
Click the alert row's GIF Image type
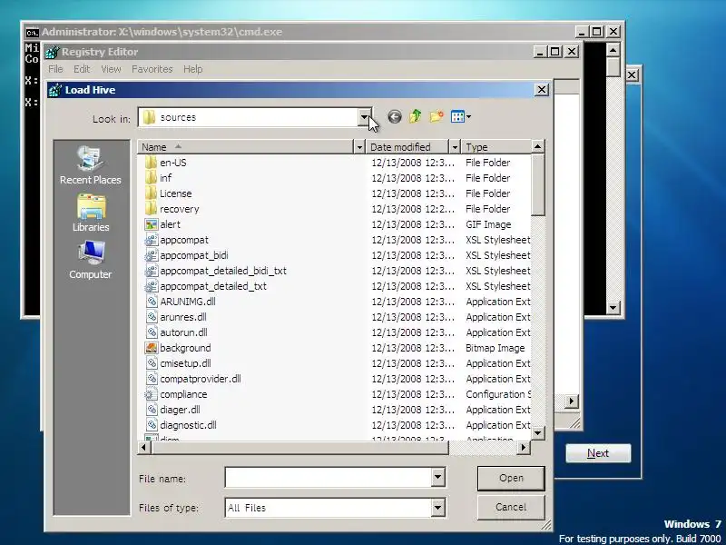[x=488, y=224]
